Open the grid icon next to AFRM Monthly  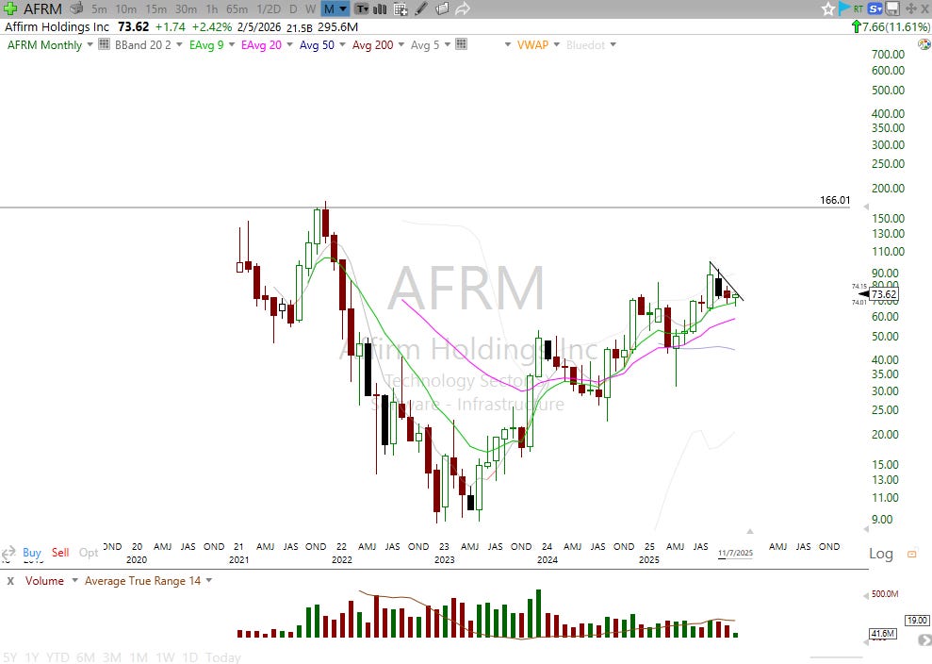tap(104, 44)
